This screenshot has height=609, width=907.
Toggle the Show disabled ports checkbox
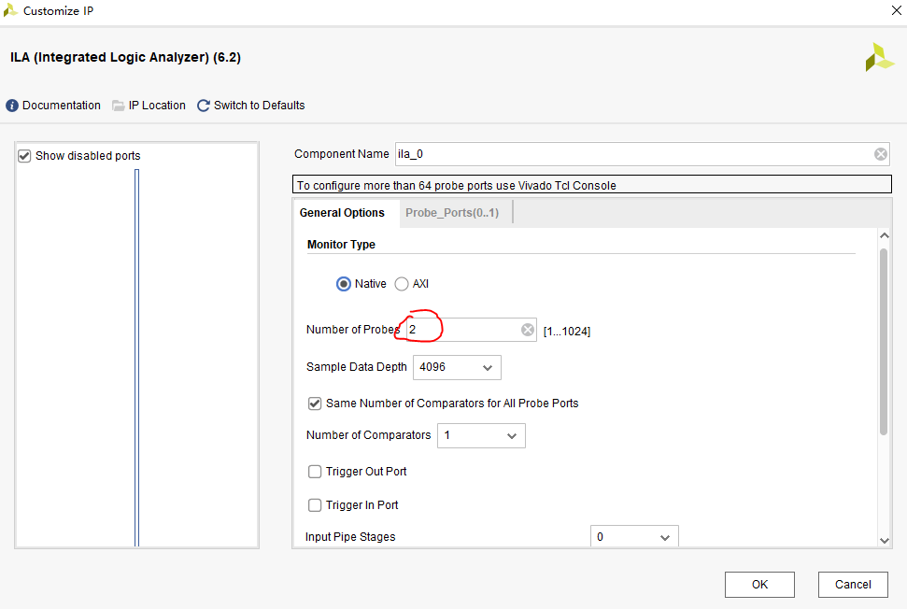pos(24,156)
